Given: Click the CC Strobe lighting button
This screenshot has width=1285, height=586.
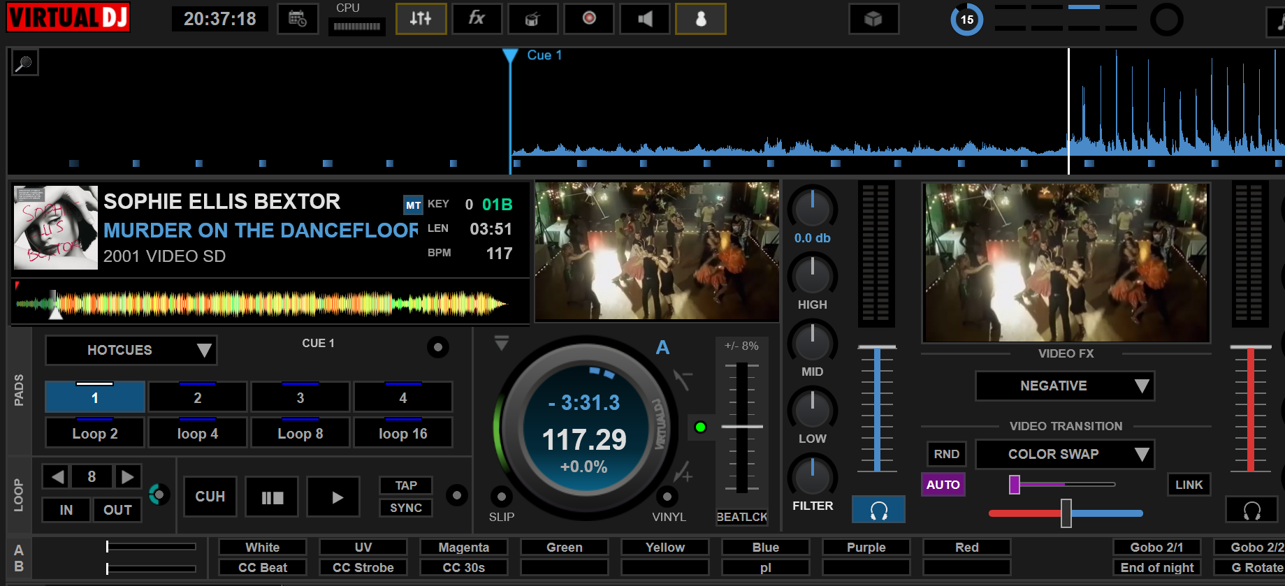Looking at the screenshot, I should (x=363, y=568).
